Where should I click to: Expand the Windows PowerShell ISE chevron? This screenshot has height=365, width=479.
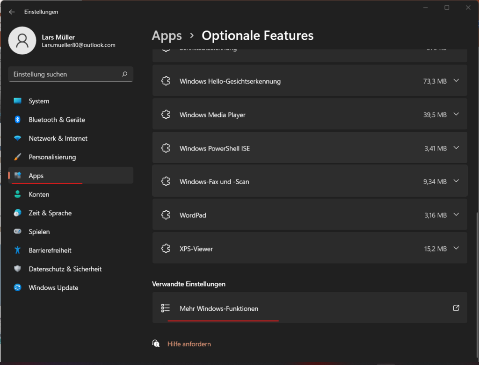(456, 148)
